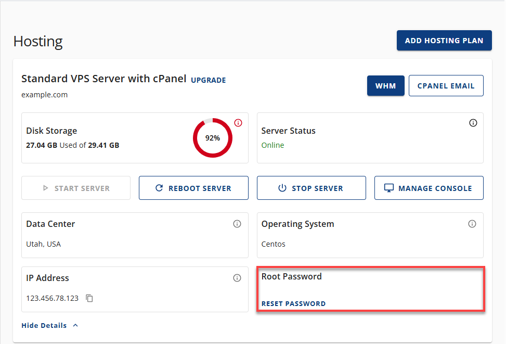Click the example.com domain text
This screenshot has width=506, height=344.
pyautogui.click(x=45, y=95)
